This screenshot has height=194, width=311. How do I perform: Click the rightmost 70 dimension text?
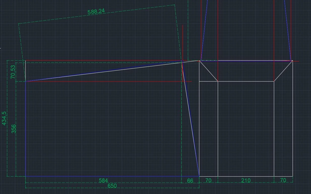click(283, 180)
